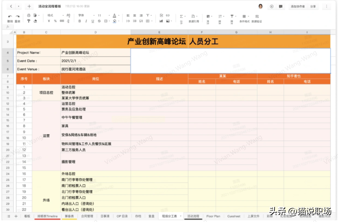Screen dimensions: 338x222
Task: Toggle underline formatting
Action: coord(93,21)
